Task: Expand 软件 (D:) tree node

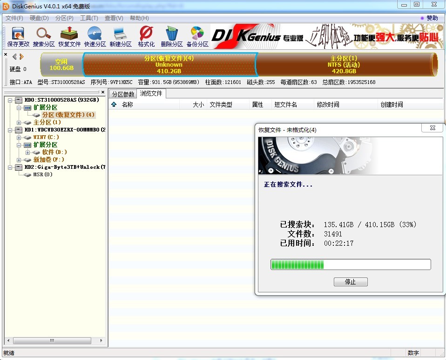Action: tap(27, 152)
